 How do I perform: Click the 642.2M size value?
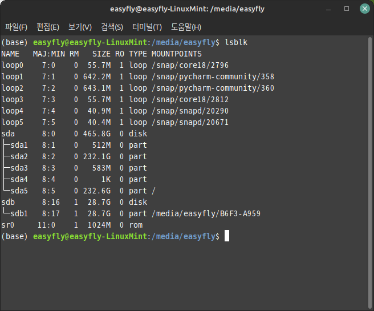(97, 76)
